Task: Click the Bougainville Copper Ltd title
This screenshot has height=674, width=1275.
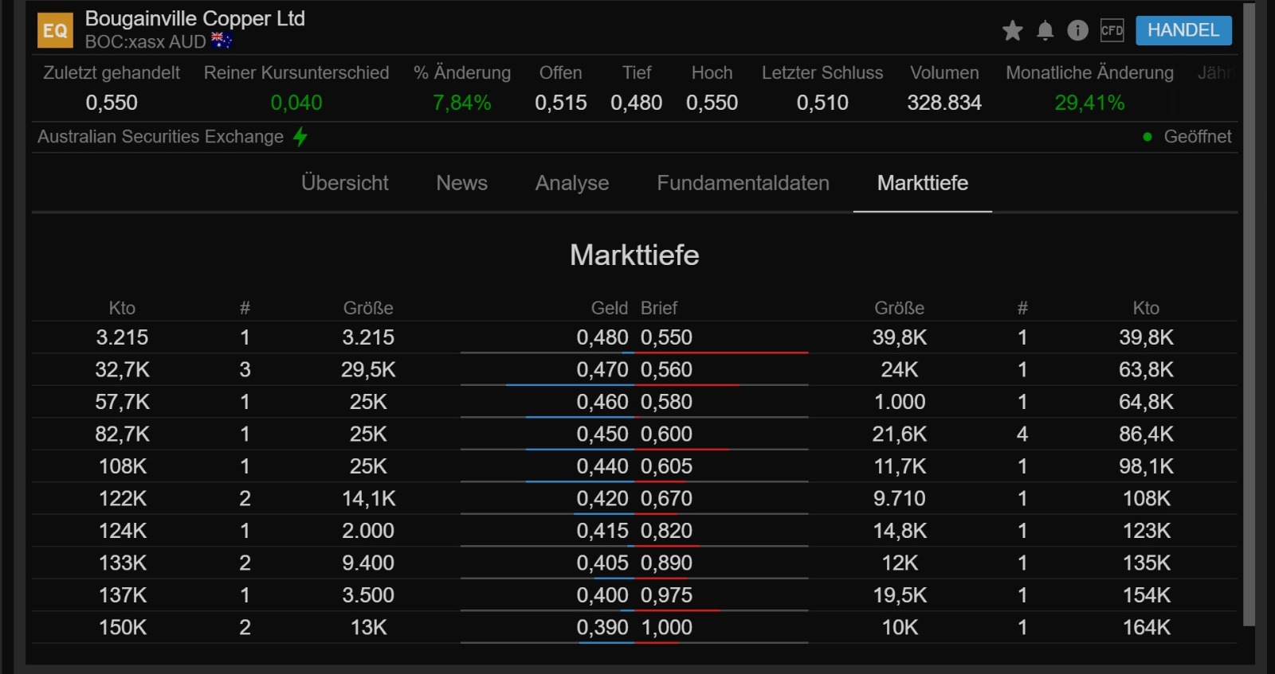Action: tap(195, 18)
